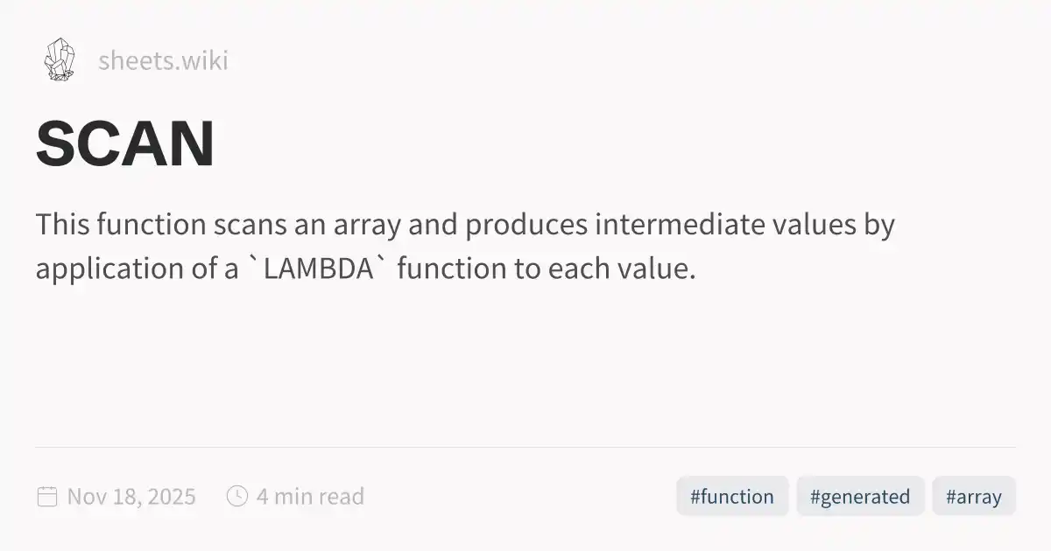The image size is (1051, 551).
Task: Click the year 2025 in the date
Action: 171,497
